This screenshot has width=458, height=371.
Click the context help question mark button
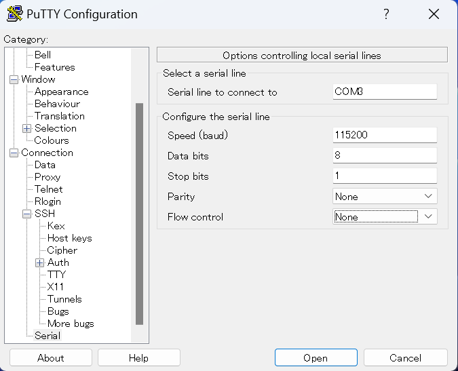click(386, 14)
